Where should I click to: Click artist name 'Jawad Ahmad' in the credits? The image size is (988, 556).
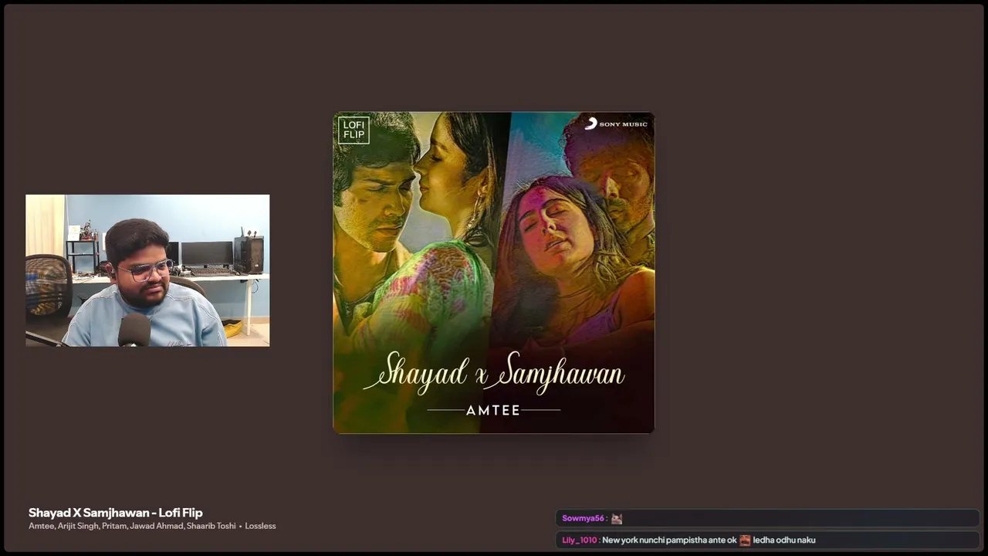pos(156,526)
